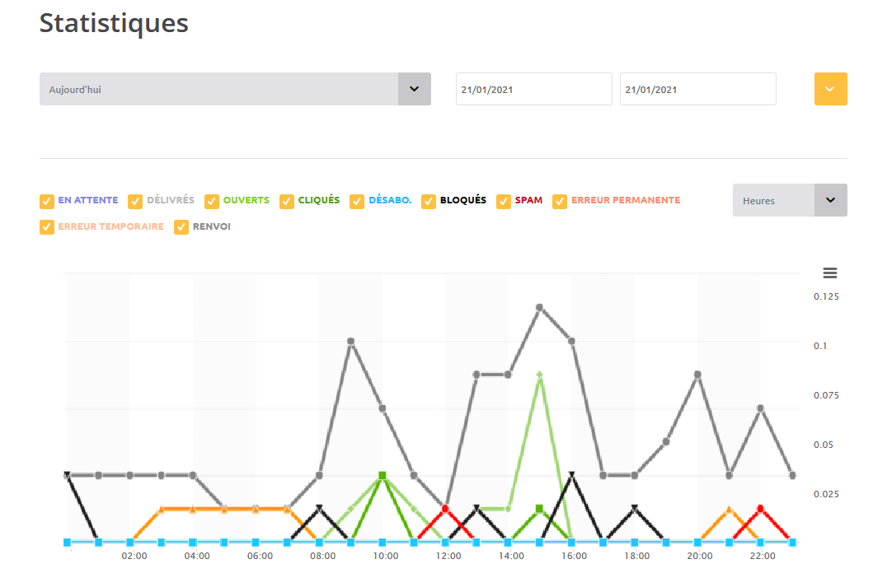Click the end date input field
Image resolution: width=873 pixels, height=578 pixels.
(x=697, y=89)
